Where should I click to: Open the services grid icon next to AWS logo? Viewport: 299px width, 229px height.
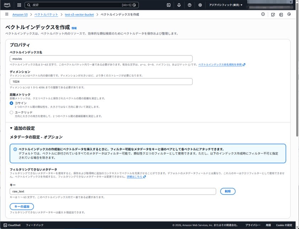[18, 5]
